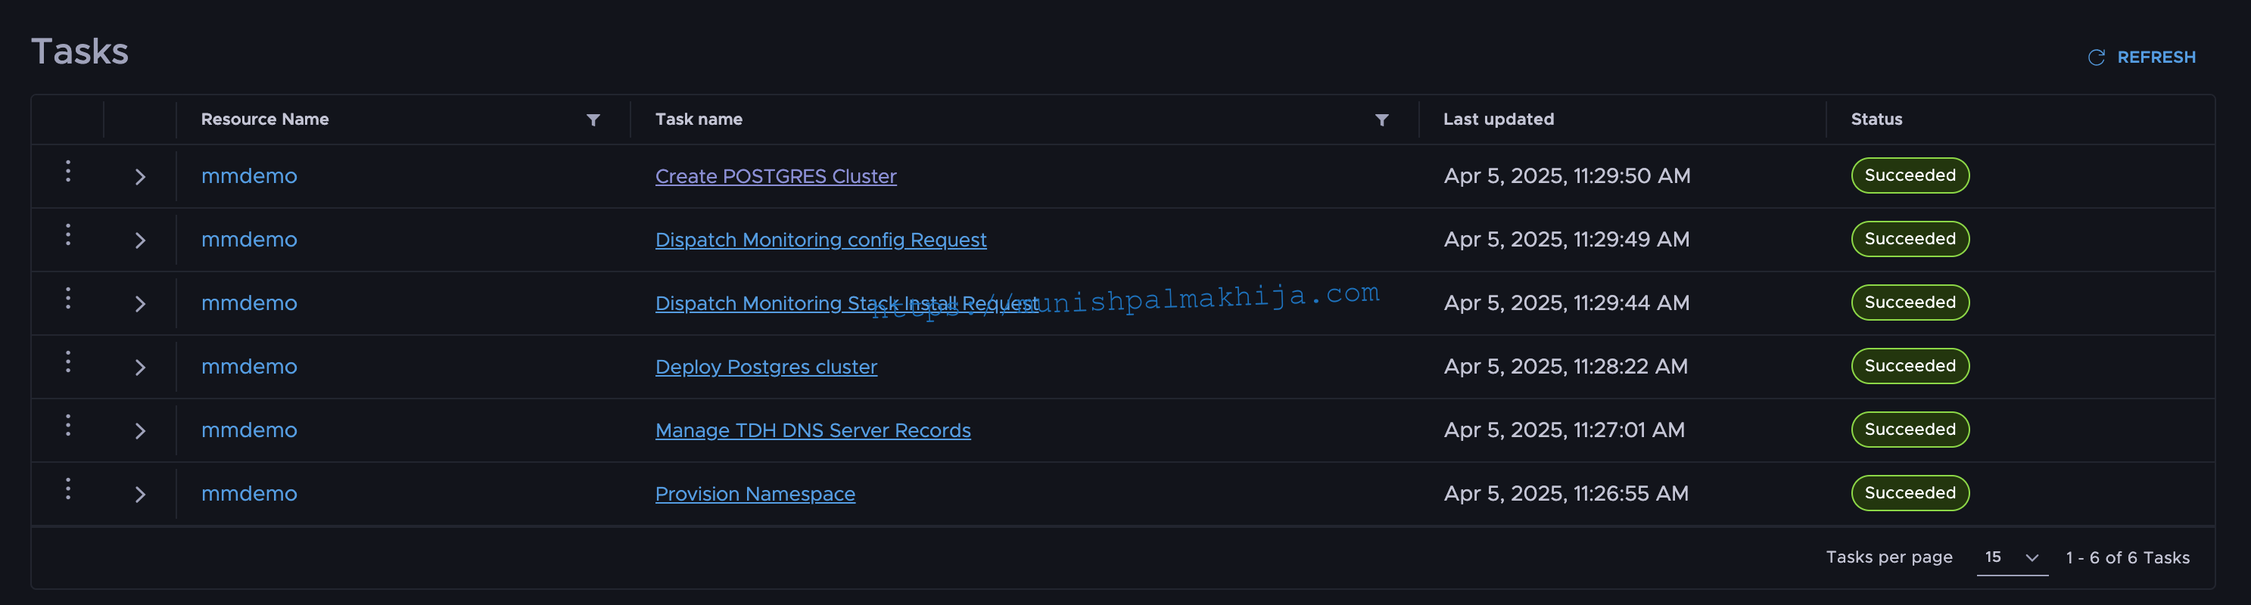2251x605 pixels.
Task: Click mmdemo resource in the first row
Action: [x=249, y=176]
